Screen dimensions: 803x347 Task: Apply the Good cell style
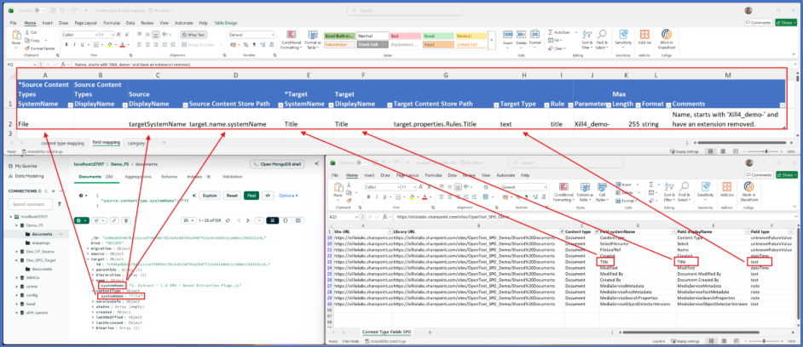(438, 36)
